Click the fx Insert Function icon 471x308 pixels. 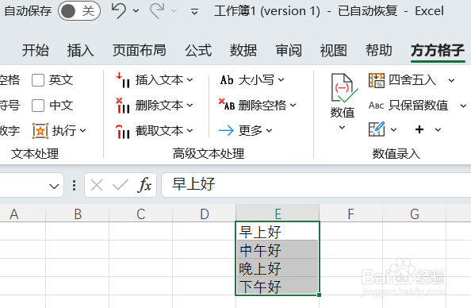[x=144, y=185]
